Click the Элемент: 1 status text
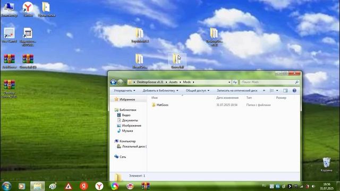 pos(137,176)
